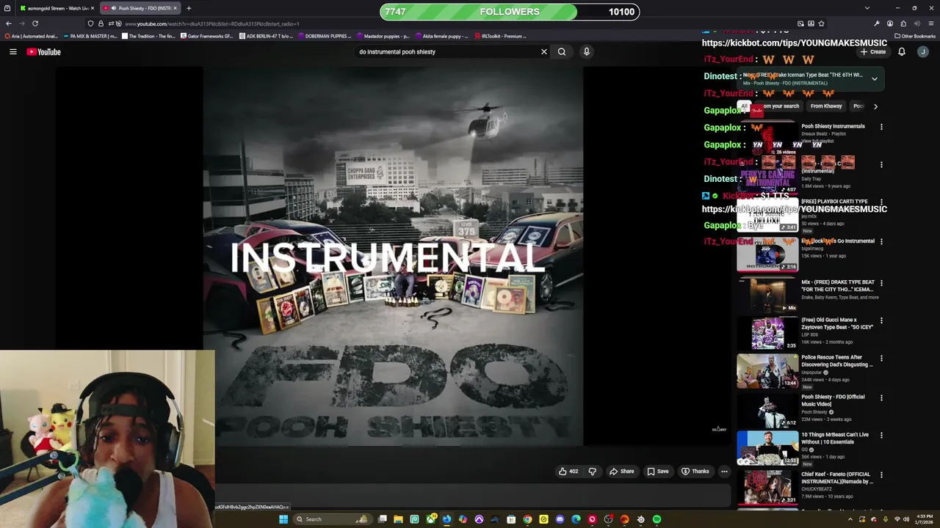Image resolution: width=940 pixels, height=528 pixels.
Task: Open the YouTube hamburger guide menu
Action: pos(12,52)
